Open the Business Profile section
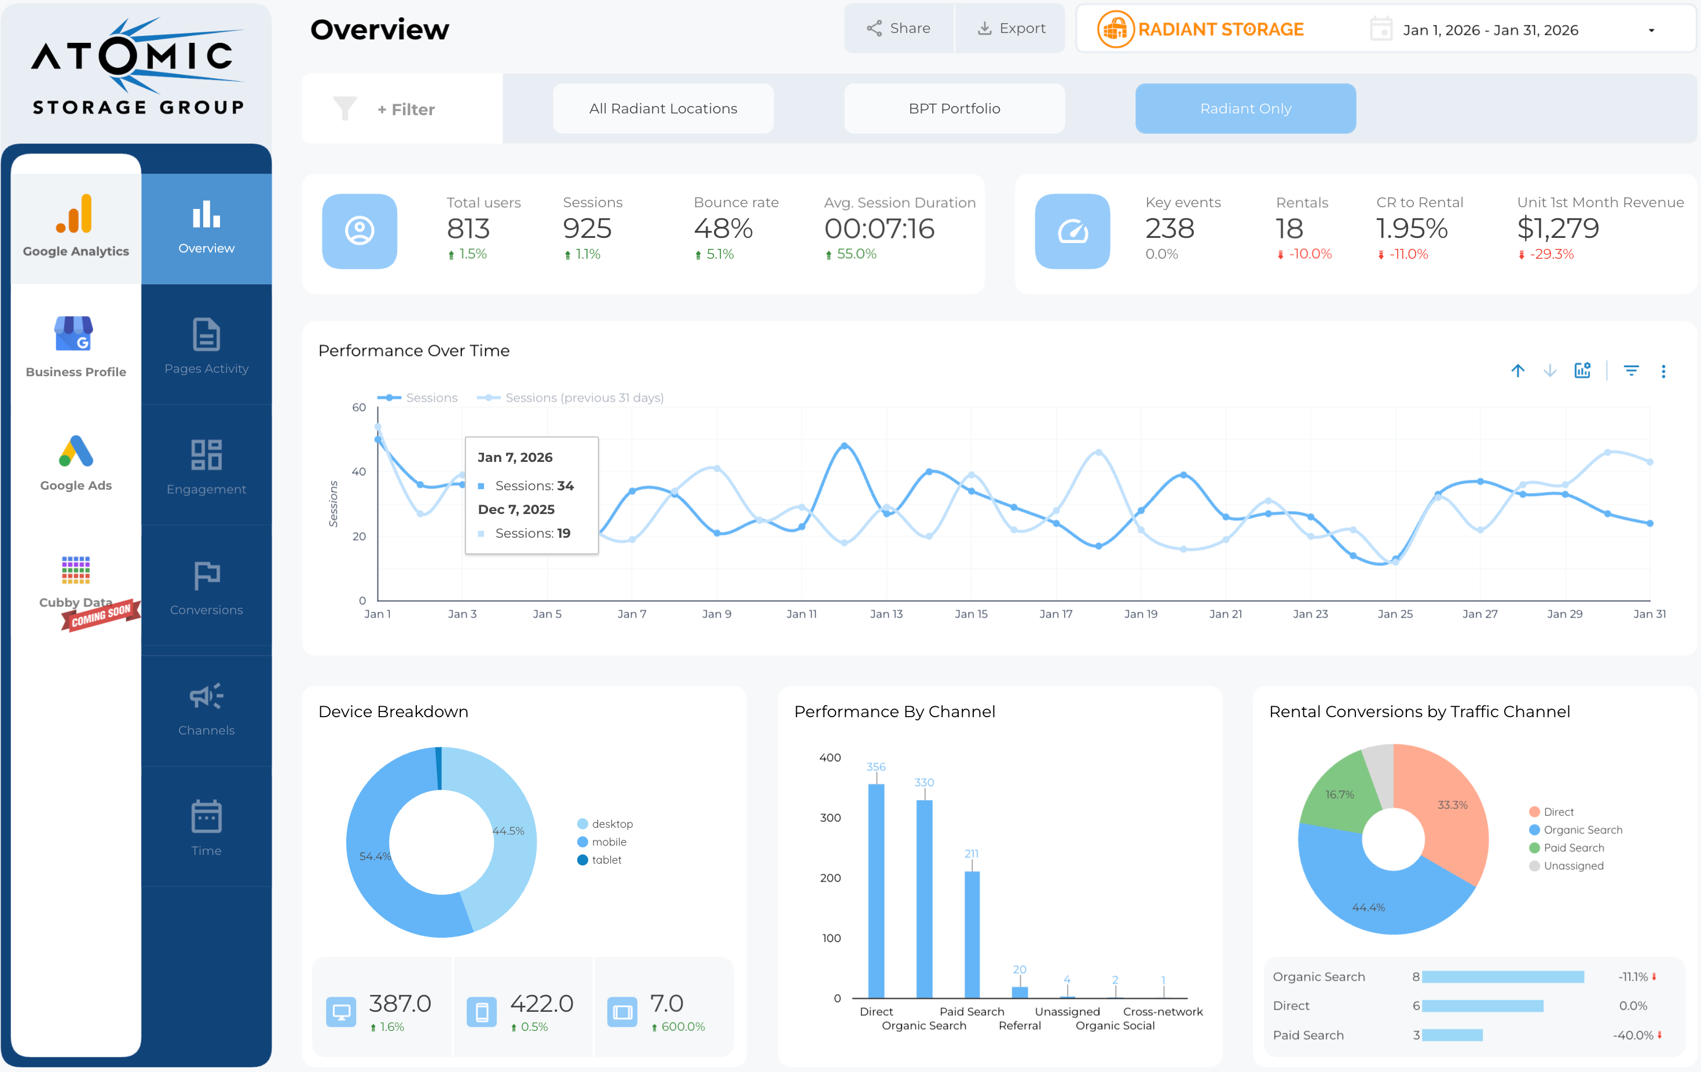Viewport: 1701px width, 1072px height. pyautogui.click(x=76, y=346)
